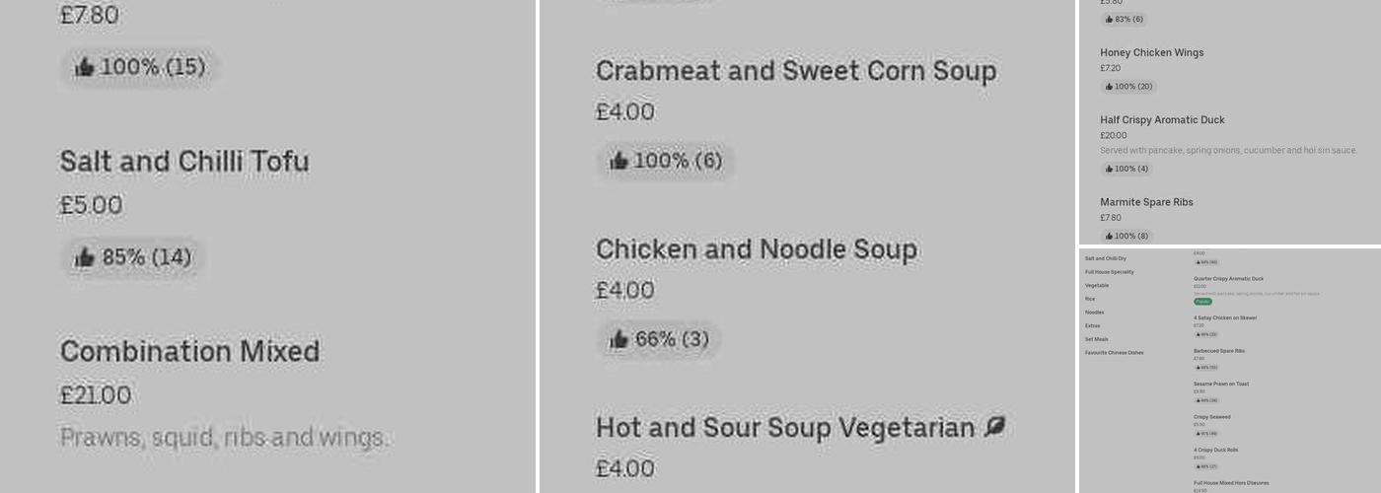
Task: Select Sesame Prawn on Toast
Action: click(1220, 385)
